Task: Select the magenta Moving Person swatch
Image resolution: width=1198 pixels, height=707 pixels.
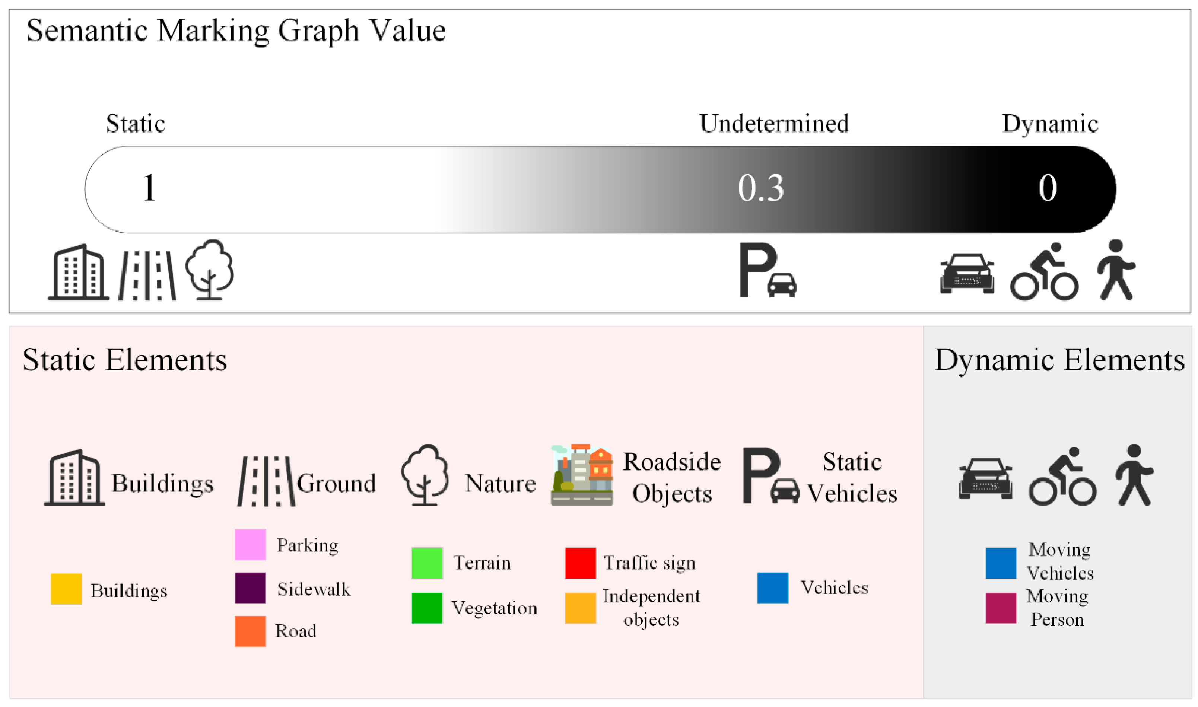Action: (1001, 608)
